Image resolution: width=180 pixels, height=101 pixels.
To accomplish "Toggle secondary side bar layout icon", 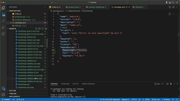I will [173, 2].
